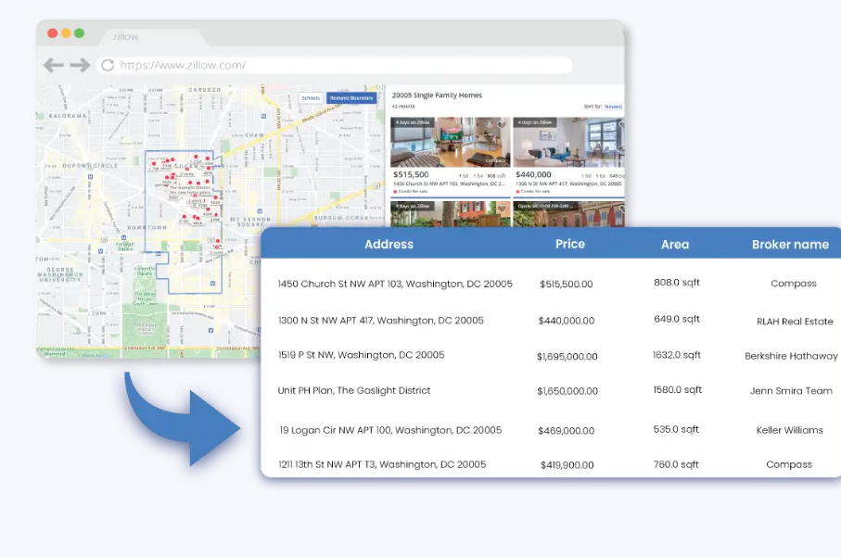Click the CARDOZO label on the map
841x557 pixels.
[204, 90]
